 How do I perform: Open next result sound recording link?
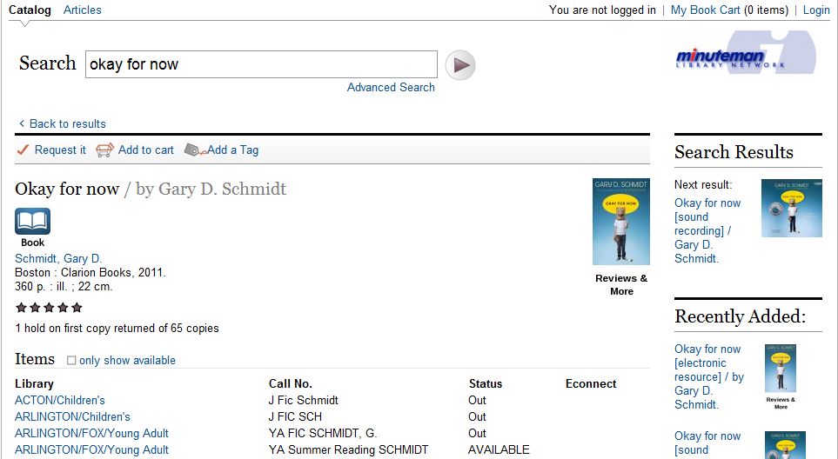pyautogui.click(x=707, y=230)
